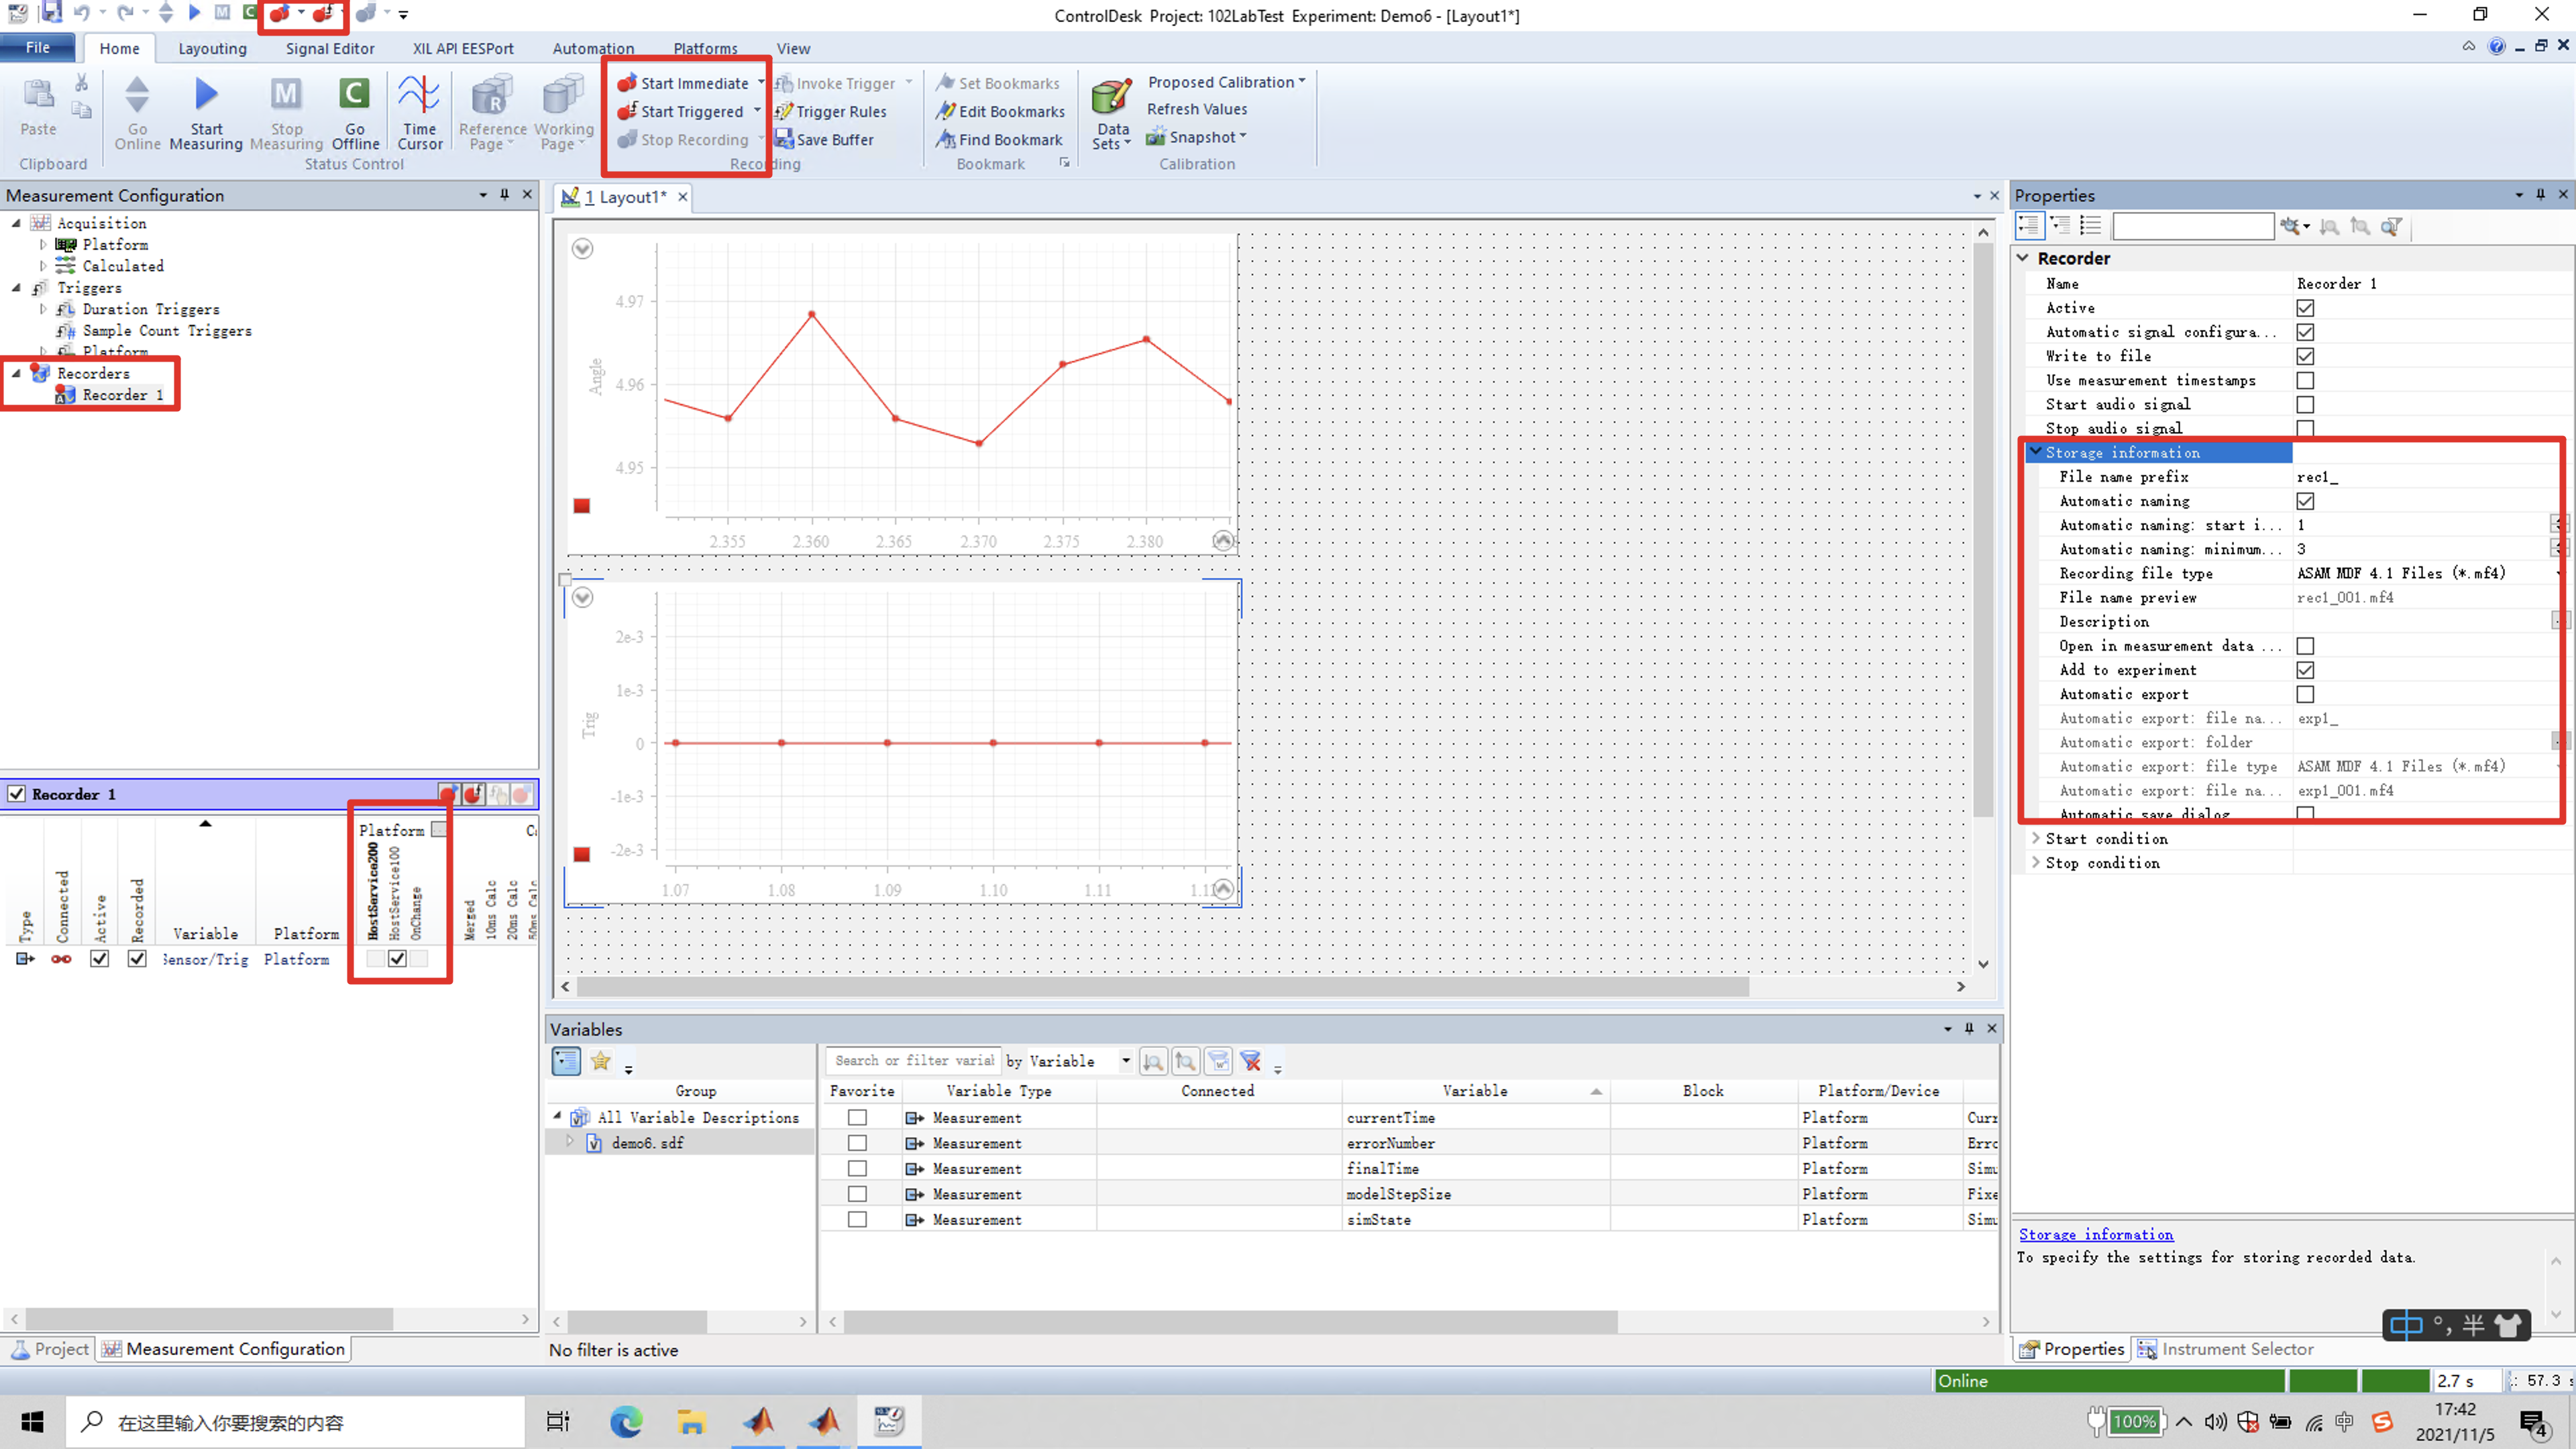This screenshot has width=2576, height=1449.
Task: Open the Automation ribbon tab
Action: click(x=593, y=48)
